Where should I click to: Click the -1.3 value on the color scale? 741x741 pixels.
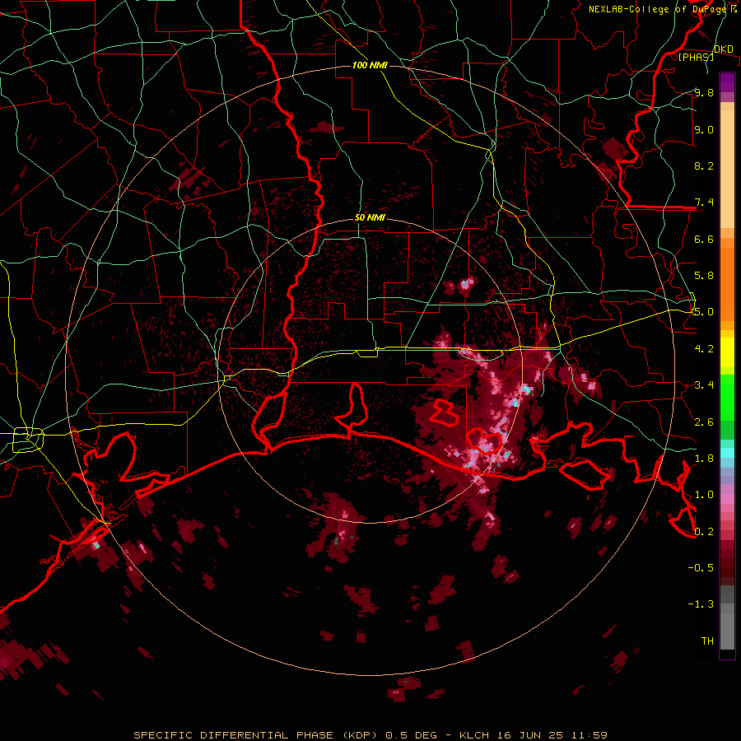(701, 604)
